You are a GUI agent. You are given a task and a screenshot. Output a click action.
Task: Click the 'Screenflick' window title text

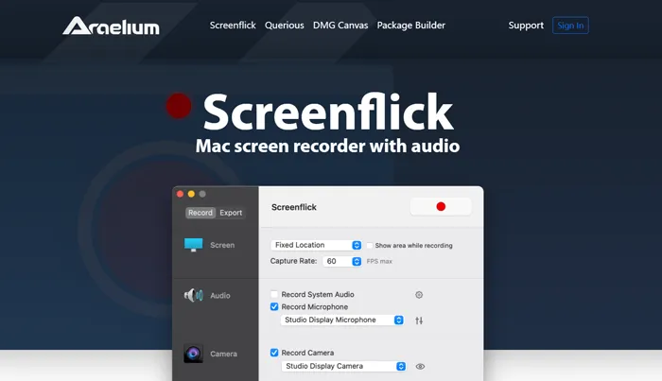(x=294, y=207)
